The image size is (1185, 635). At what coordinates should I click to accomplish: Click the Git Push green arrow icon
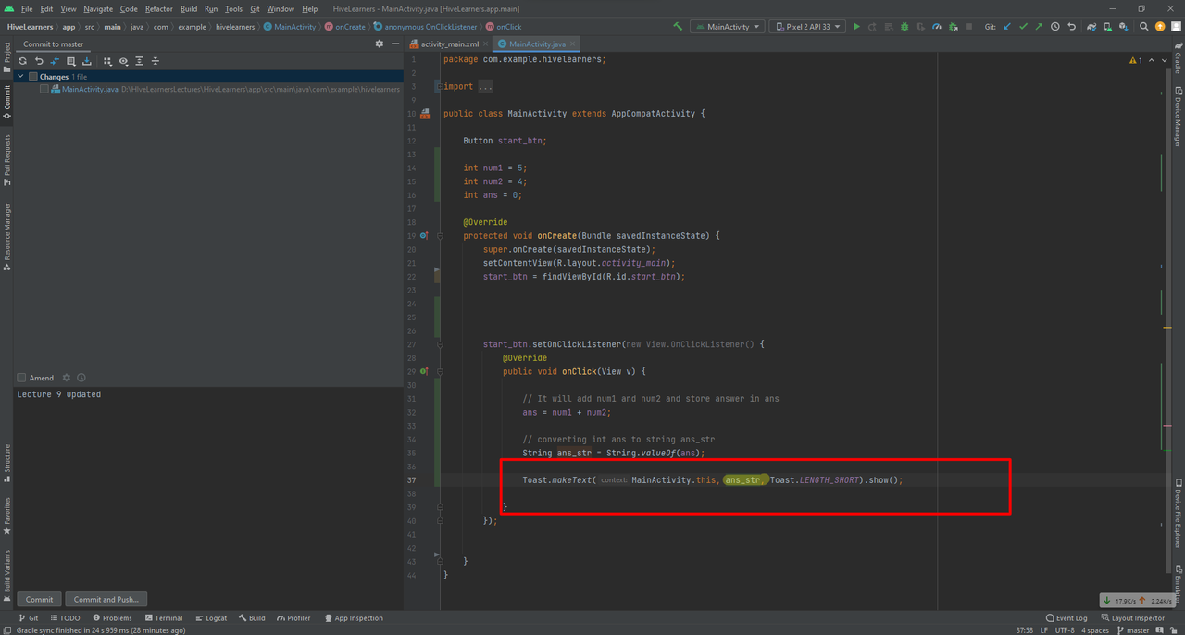(x=1039, y=27)
